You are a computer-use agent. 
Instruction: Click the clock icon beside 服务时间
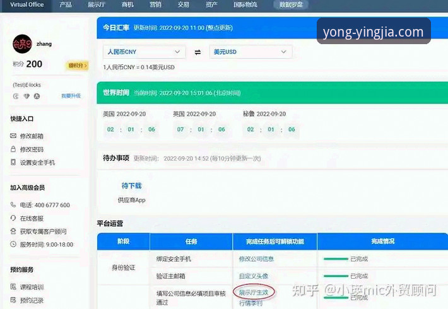click(x=13, y=244)
